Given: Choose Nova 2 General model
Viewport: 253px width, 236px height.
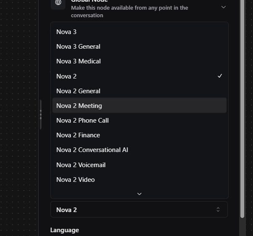Looking at the screenshot, I should pos(78,91).
